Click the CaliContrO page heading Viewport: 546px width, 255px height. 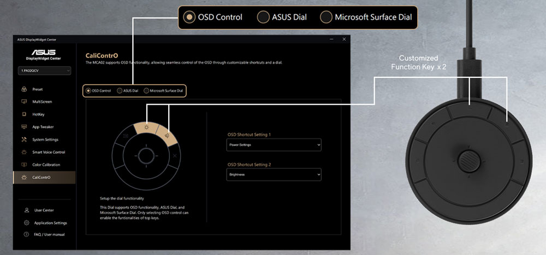pyautogui.click(x=102, y=56)
